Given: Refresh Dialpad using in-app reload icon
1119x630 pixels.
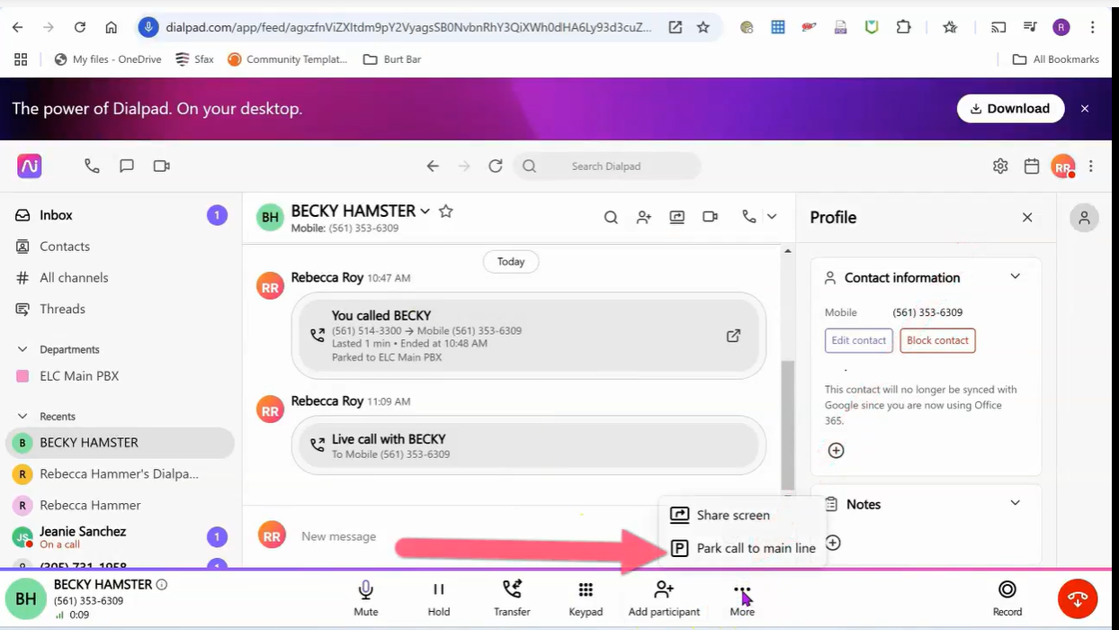Looking at the screenshot, I should click(x=495, y=166).
